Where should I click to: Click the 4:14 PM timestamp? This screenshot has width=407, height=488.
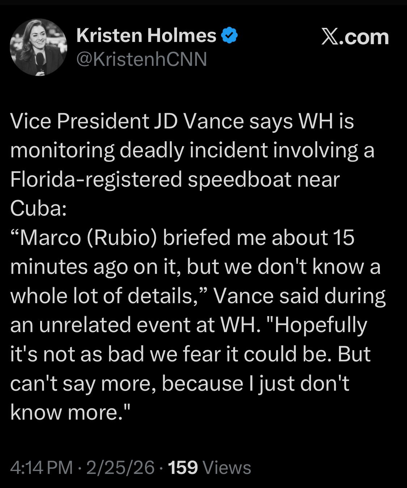pyautogui.click(x=41, y=467)
